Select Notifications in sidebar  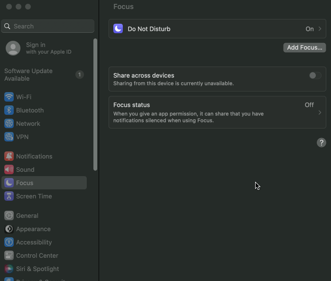click(44, 156)
